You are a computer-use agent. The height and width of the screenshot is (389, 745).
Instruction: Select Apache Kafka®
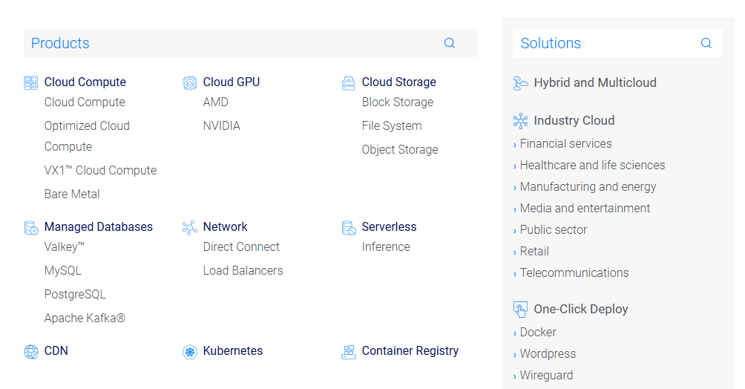85,318
